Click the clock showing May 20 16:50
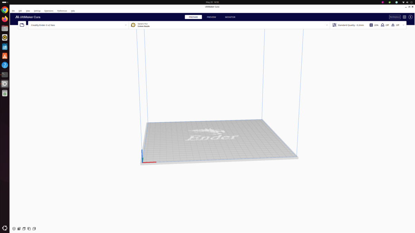Screen dimensions: 415x233 point(212,2)
